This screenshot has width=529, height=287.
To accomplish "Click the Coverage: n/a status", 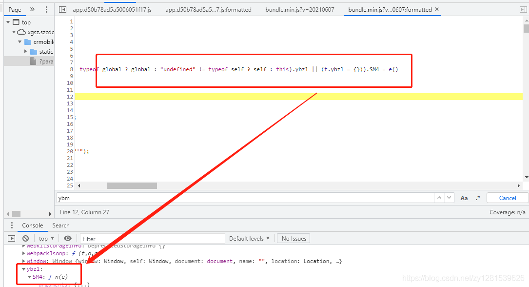I will click(508, 212).
